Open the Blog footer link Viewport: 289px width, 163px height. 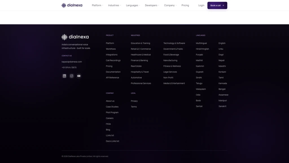tap(108, 130)
